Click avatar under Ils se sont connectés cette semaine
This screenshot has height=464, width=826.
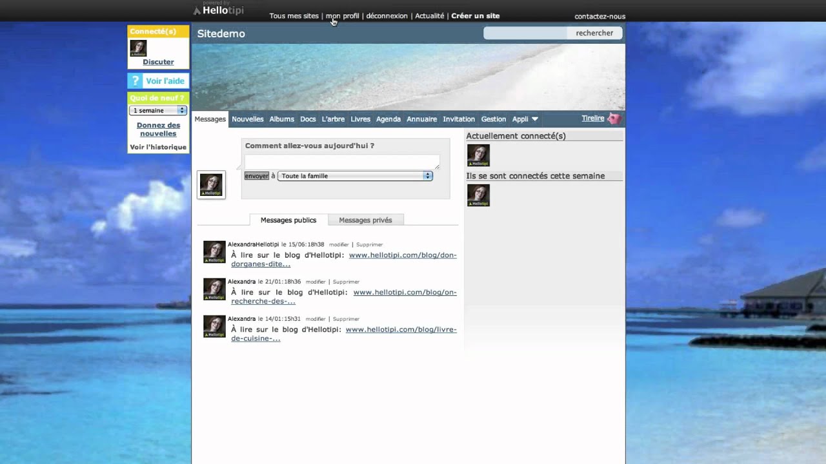(x=478, y=195)
